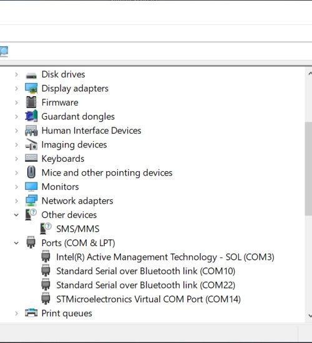Click the Imaging devices camera icon
Screen dimensions: 312x343
31,144
